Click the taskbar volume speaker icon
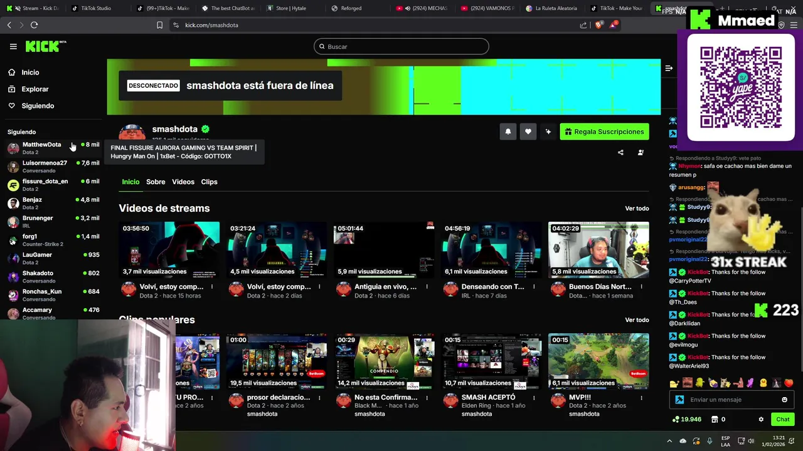This screenshot has width=803, height=451. [751, 441]
